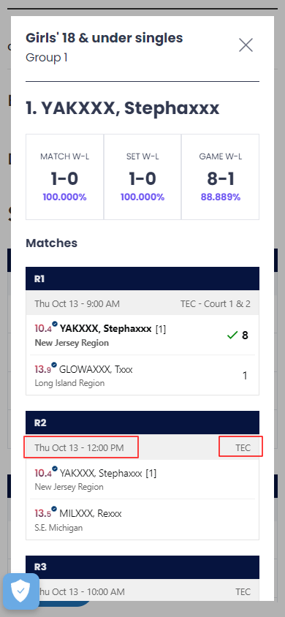Click the SET W-L stats card
The width and height of the screenshot is (285, 617).
pyautogui.click(x=142, y=177)
